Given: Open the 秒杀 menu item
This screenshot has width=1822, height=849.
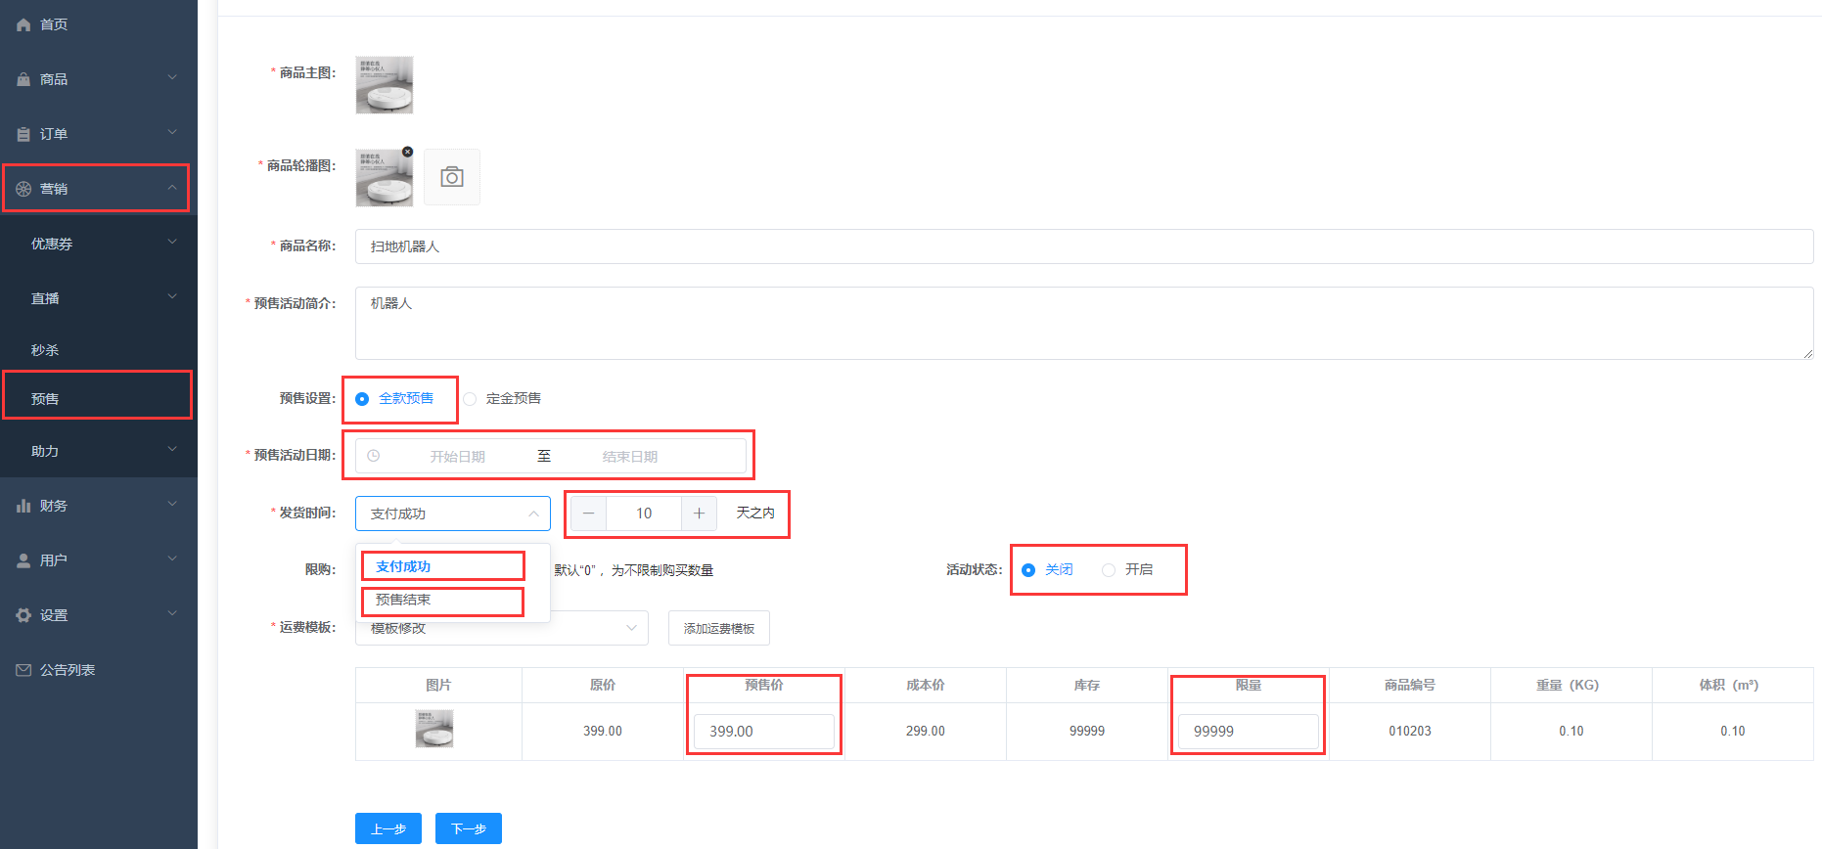Looking at the screenshot, I should point(99,349).
